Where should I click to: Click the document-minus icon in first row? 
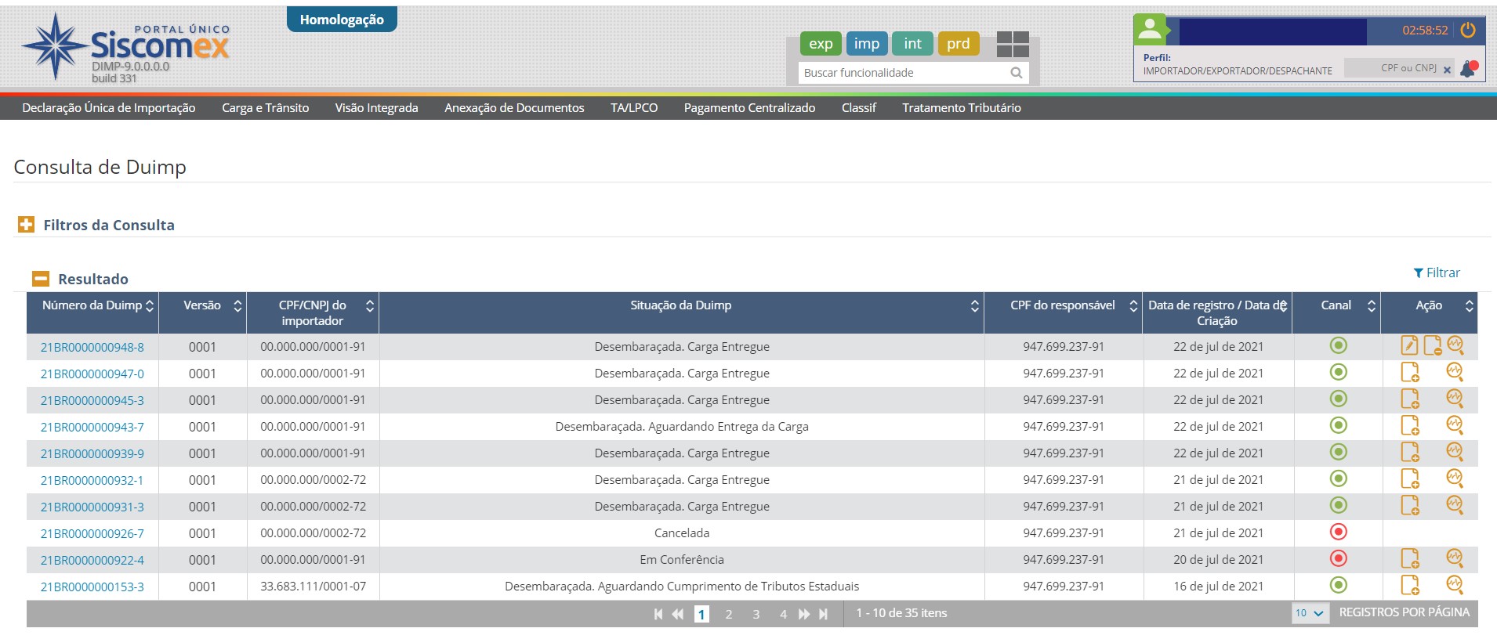(1432, 345)
